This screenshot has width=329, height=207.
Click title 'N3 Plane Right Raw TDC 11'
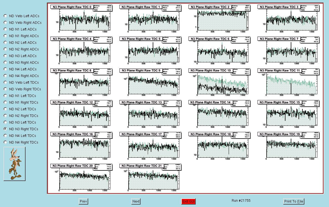point(280,70)
